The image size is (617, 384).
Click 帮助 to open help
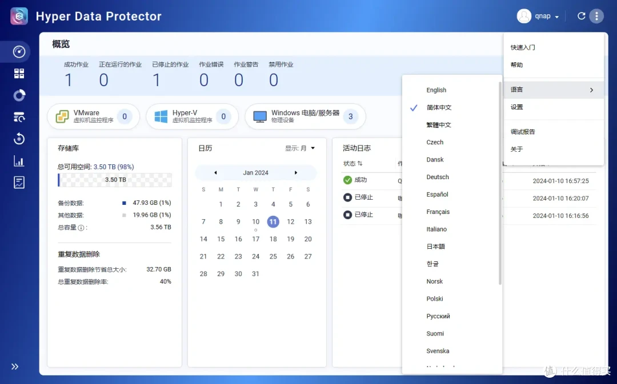pyautogui.click(x=517, y=64)
